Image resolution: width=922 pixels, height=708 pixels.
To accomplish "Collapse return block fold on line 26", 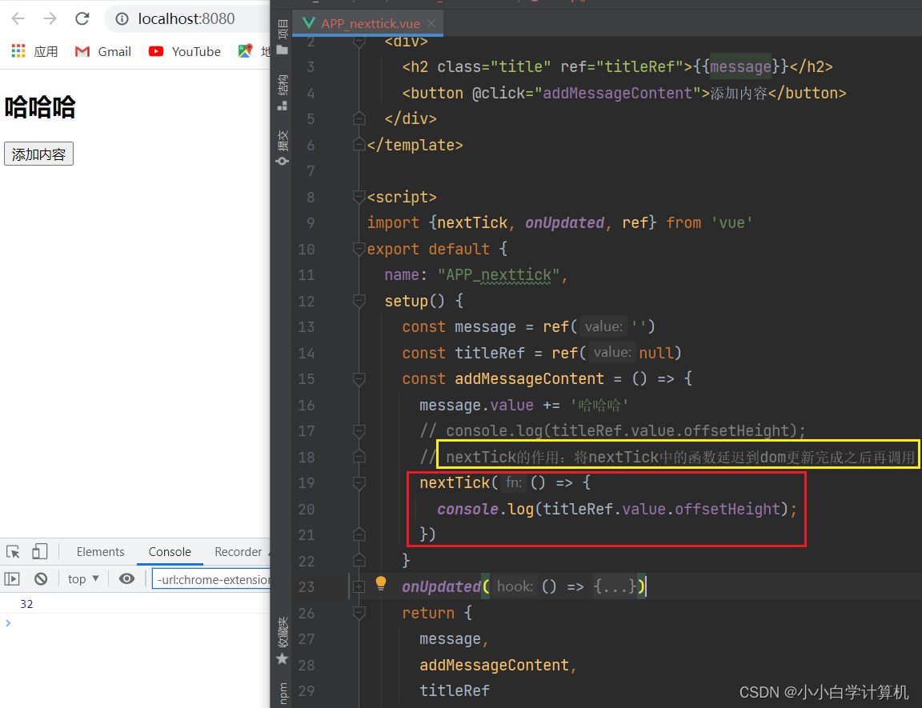I will [x=359, y=613].
